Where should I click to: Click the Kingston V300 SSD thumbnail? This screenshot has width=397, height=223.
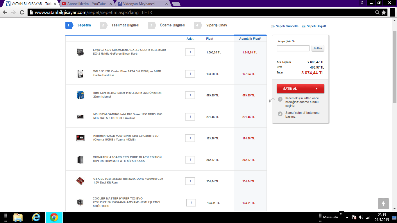(x=81, y=138)
